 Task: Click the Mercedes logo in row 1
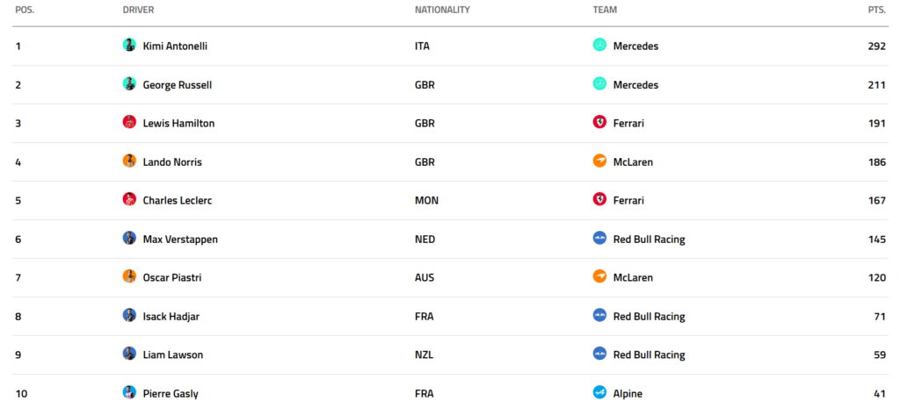click(599, 46)
